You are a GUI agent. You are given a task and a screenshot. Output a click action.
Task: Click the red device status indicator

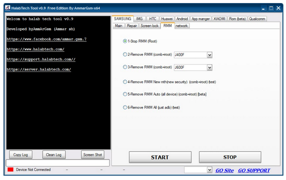(10, 170)
